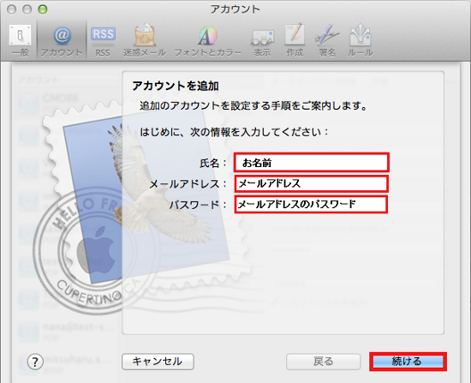Viewport: 471px width, 383px height.
Task: Open the 一般 (General) preferences pane
Action: [x=21, y=41]
